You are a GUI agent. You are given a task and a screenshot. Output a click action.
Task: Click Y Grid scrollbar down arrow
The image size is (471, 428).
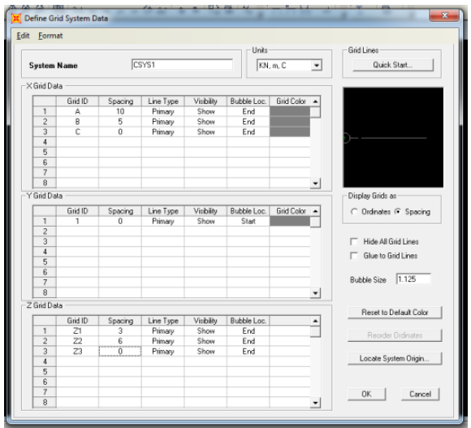tap(315, 292)
